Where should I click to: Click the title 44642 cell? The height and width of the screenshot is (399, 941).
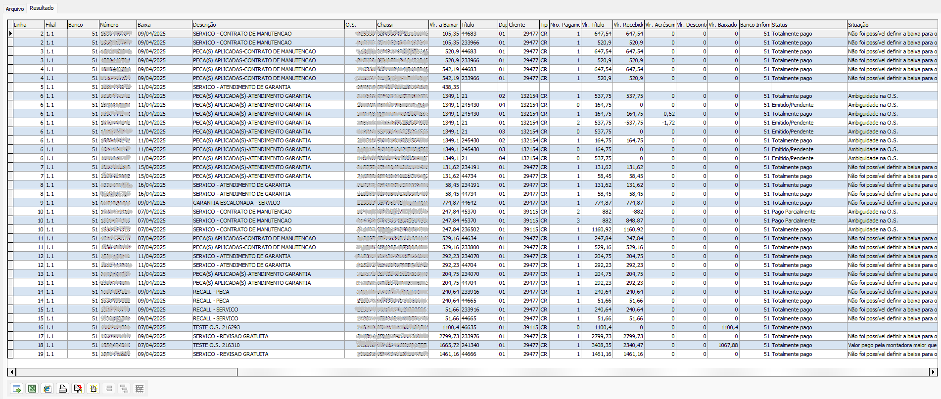click(x=479, y=203)
